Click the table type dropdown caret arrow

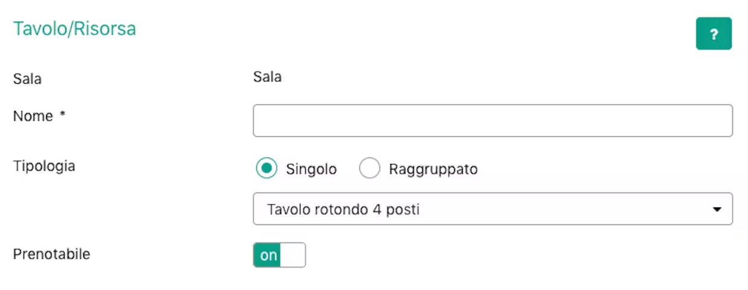(717, 209)
